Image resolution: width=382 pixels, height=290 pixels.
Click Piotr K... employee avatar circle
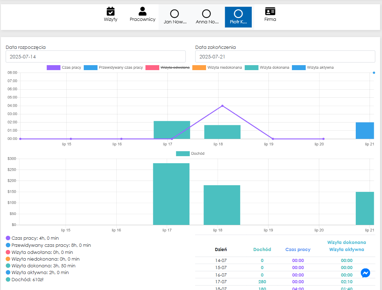pyautogui.click(x=238, y=14)
